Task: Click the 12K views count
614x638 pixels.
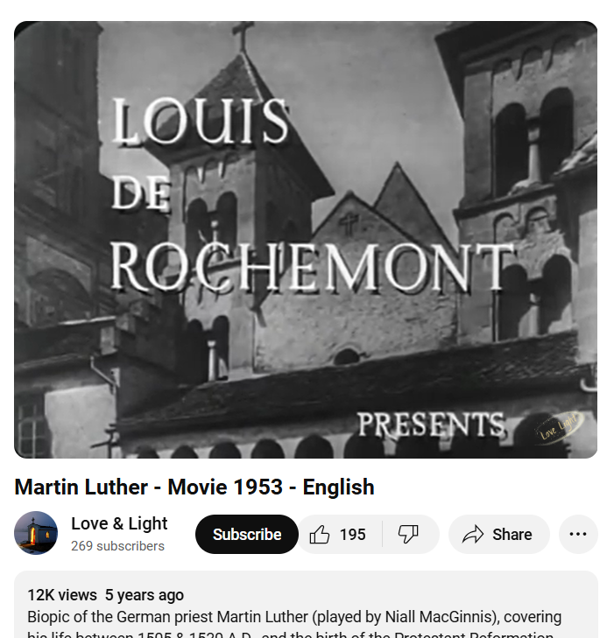Action: pos(62,595)
